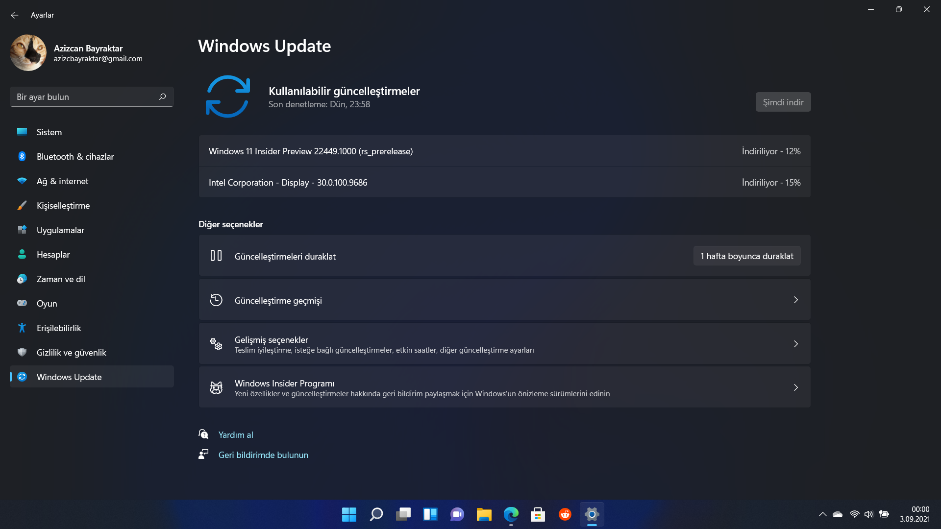Focus the Bir ayar bulun search field
This screenshot has height=529, width=941.
(83, 96)
